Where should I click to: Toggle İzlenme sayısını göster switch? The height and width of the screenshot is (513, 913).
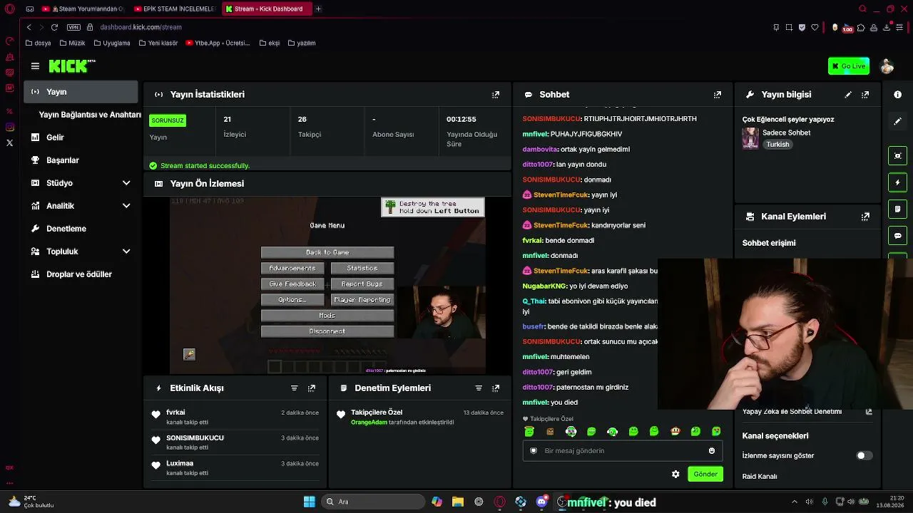(x=864, y=456)
